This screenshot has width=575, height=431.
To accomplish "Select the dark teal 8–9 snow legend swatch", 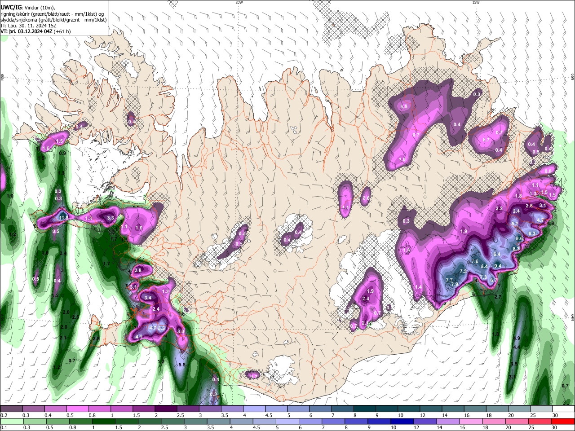I will pos(364,409).
